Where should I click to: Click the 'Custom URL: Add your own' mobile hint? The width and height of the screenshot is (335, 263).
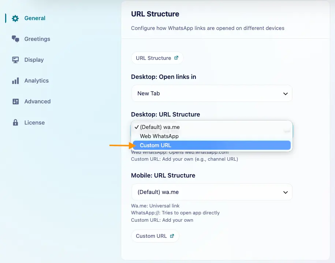coord(162,220)
